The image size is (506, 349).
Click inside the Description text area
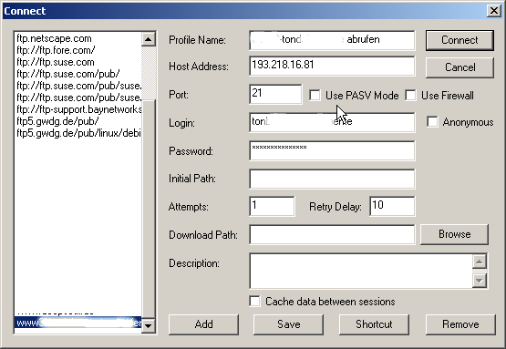[x=361, y=271]
